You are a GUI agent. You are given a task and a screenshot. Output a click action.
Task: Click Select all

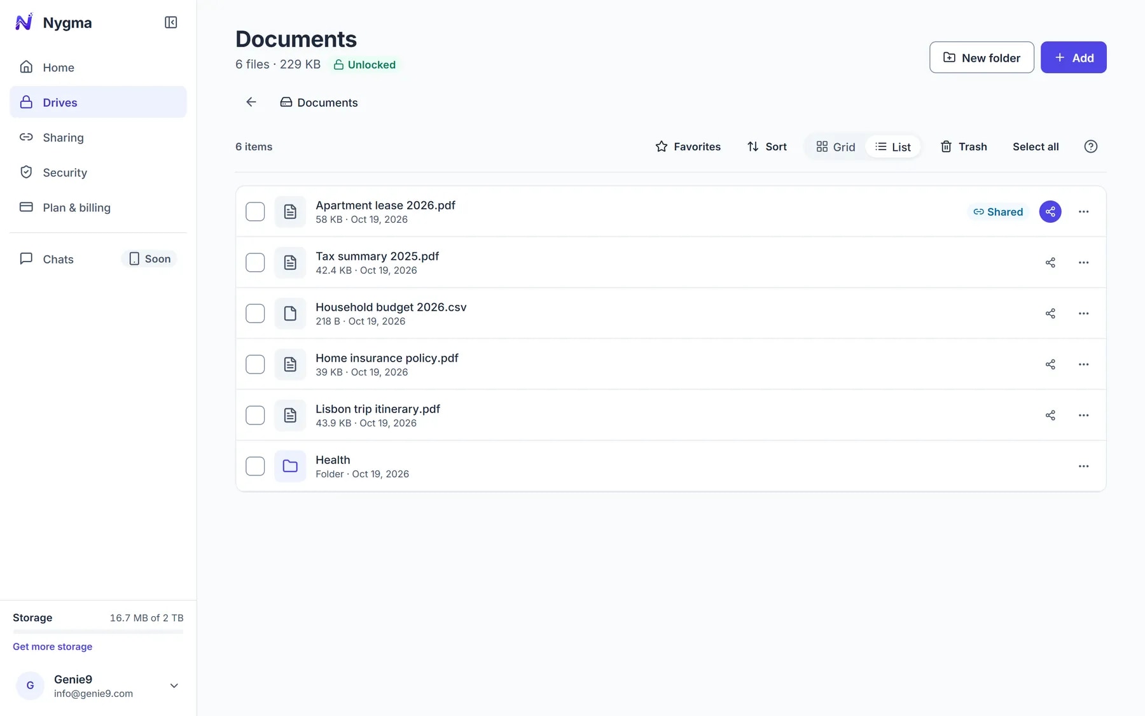[1036, 146]
